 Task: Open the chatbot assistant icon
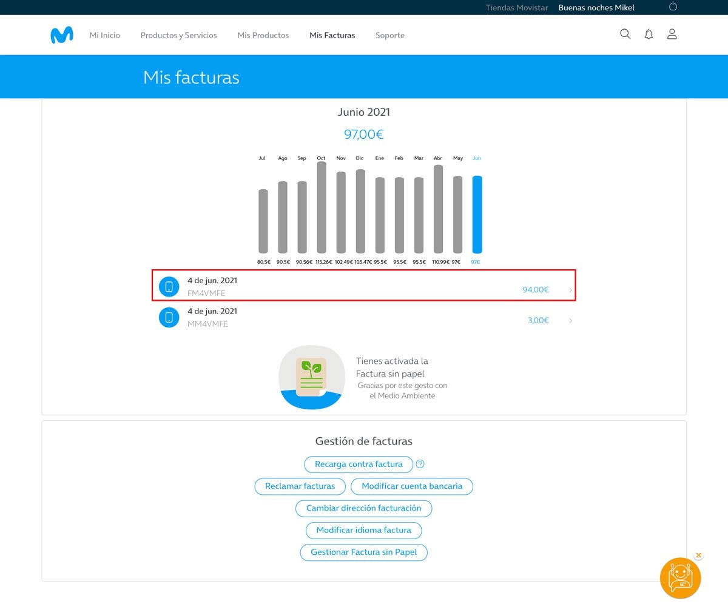coord(680,578)
